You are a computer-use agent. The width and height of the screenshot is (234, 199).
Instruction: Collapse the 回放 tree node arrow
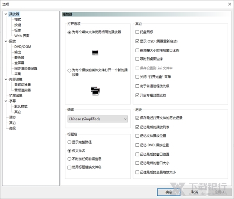(6, 41)
